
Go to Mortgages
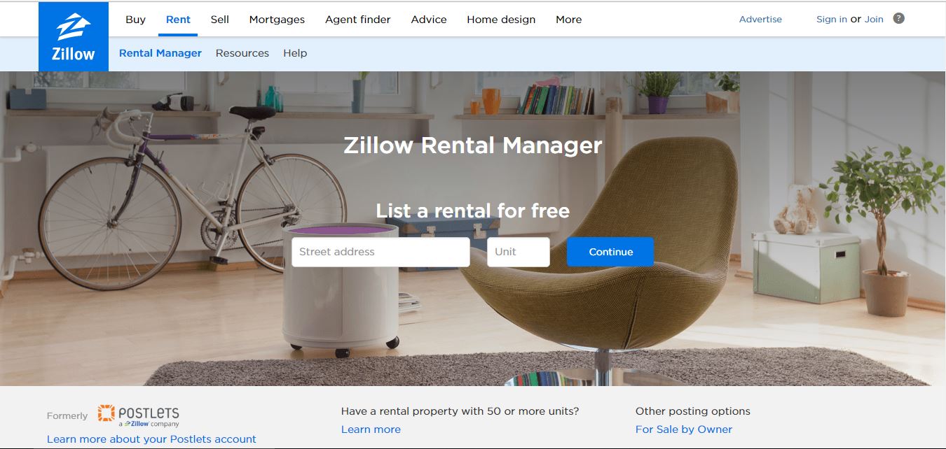[277, 20]
